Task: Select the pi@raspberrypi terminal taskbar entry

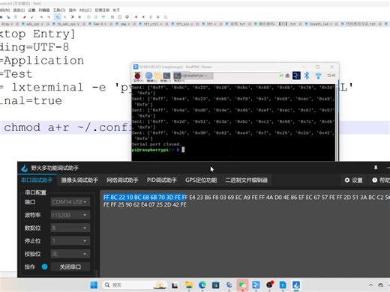Action: tap(193, 76)
